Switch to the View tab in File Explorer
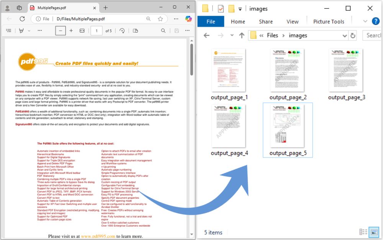Screen dimensions: 383x240 (293, 22)
